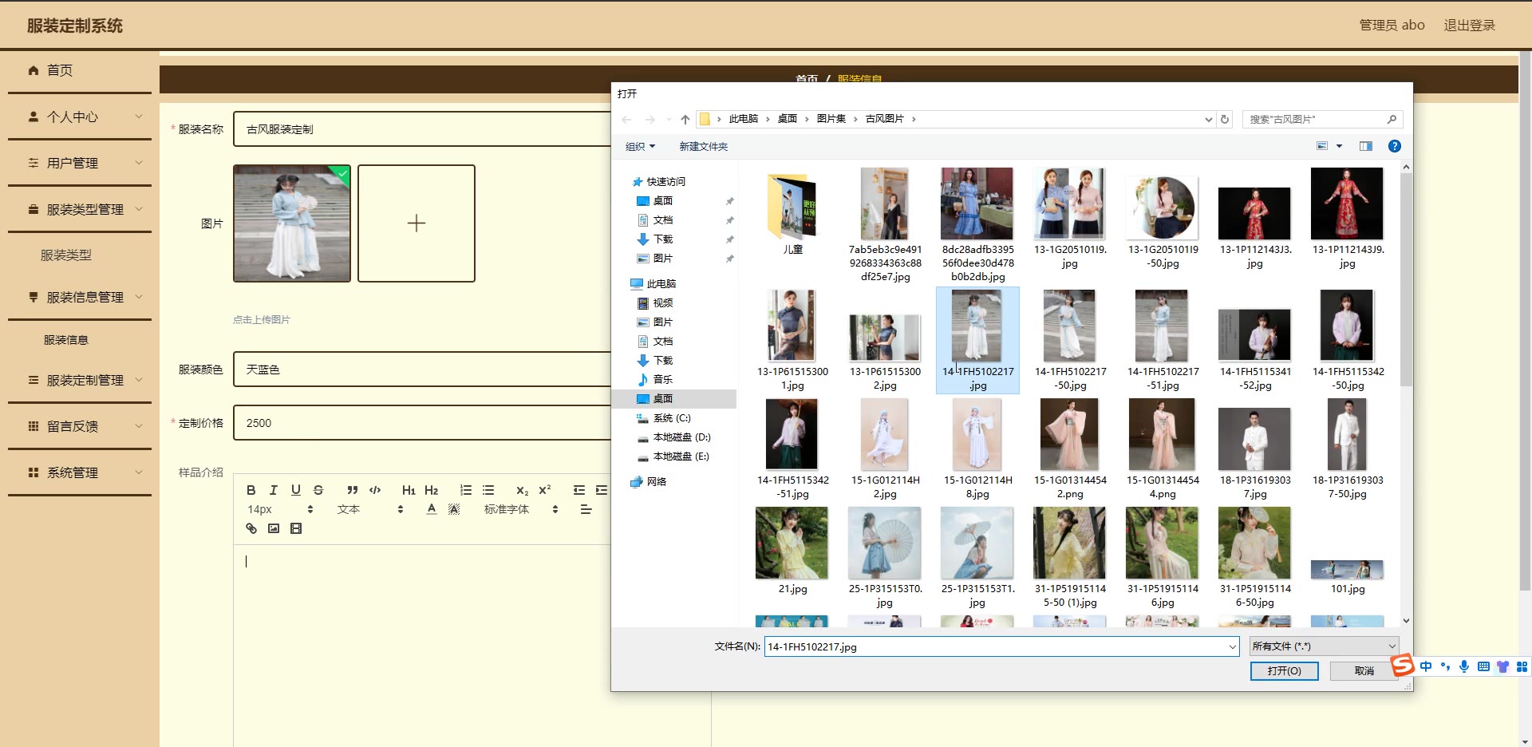Viewport: 1532px width, 747px height.
Task: Open the 所有文件 file type dropdown
Action: [1324, 646]
